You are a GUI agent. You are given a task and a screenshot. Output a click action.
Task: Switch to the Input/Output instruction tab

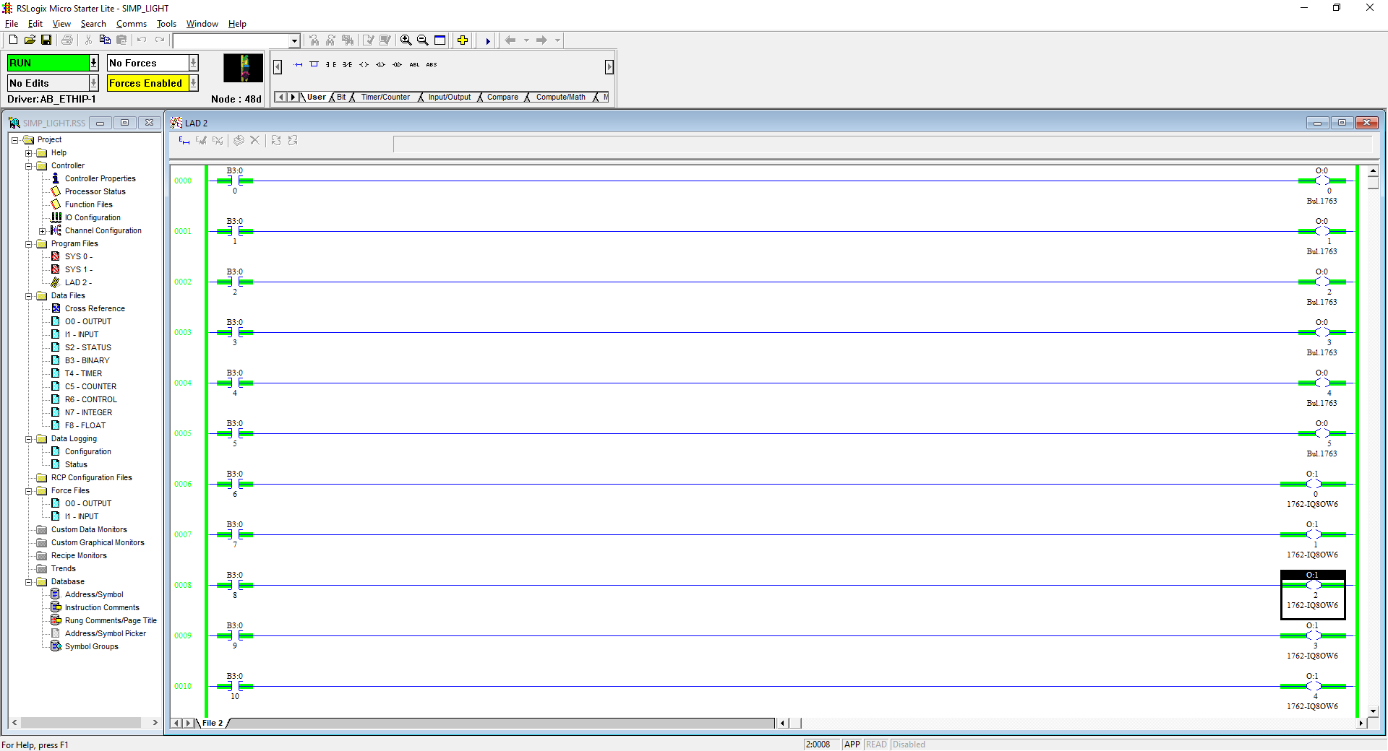pyautogui.click(x=449, y=97)
